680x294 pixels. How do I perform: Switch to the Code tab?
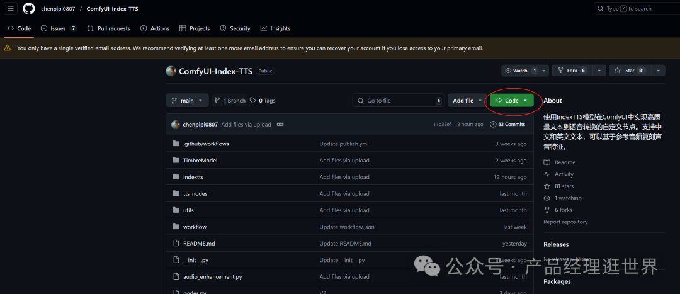click(x=20, y=28)
